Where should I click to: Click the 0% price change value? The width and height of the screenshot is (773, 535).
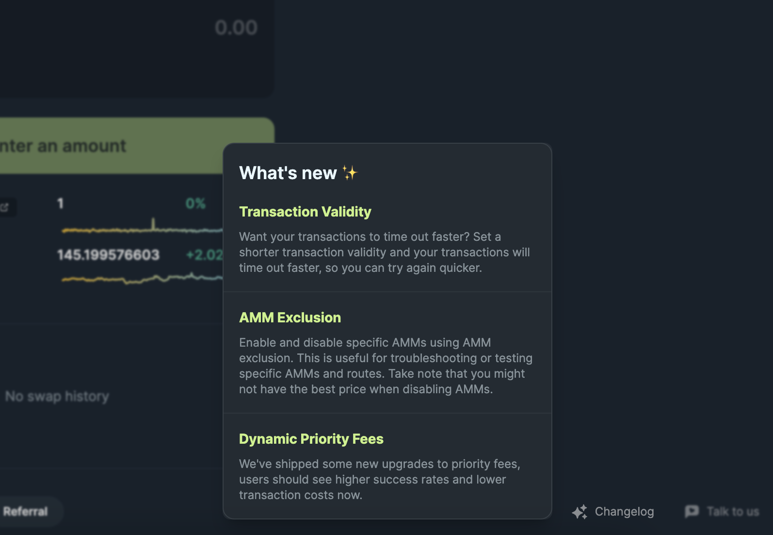tap(195, 203)
